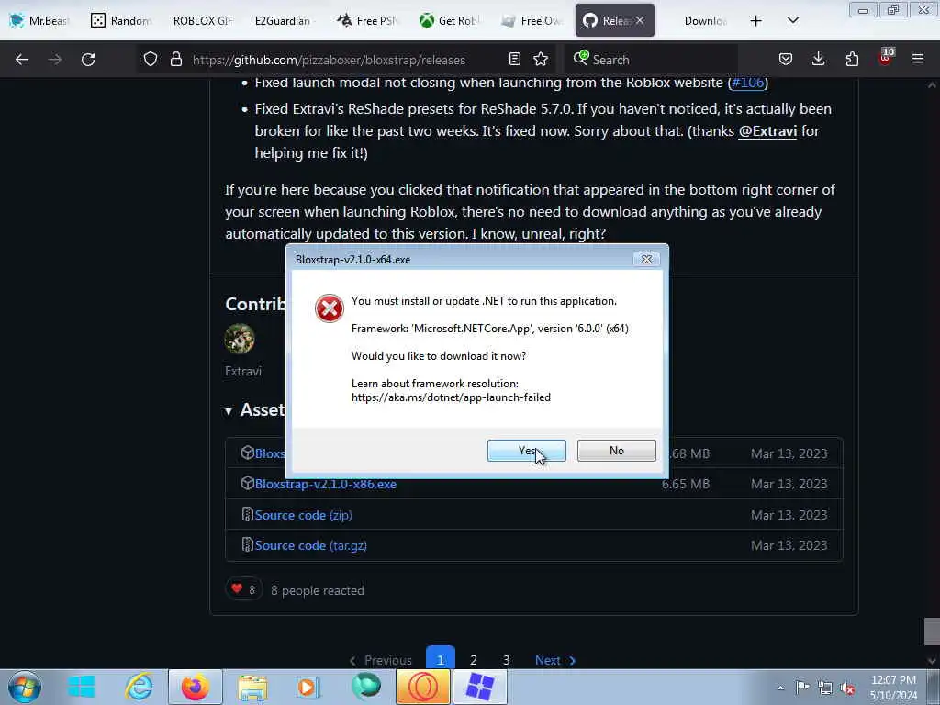Click the uBlock icon showing 10
This screenshot has height=705, width=940.
pyautogui.click(x=886, y=58)
